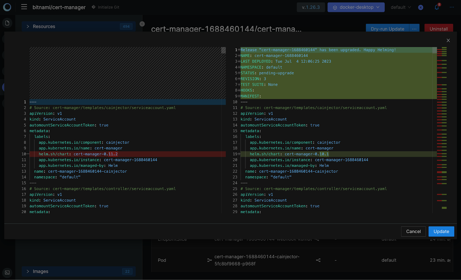Viewport: 461px width, 280px height.
Task: Click the Initialize Git icon
Action: tap(94, 7)
